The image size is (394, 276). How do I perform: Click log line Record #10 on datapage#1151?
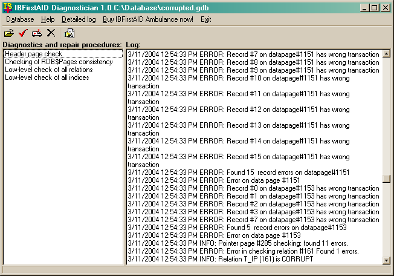(x=239, y=82)
